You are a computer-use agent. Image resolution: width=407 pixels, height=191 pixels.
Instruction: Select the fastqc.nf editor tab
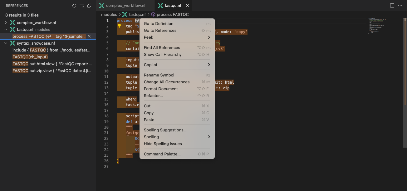point(174,6)
